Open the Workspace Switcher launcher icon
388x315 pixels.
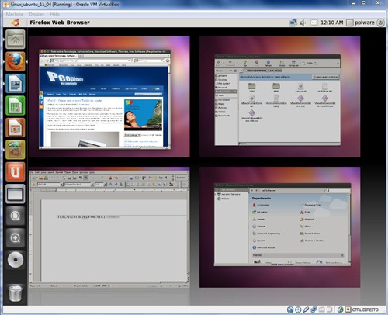click(x=16, y=194)
